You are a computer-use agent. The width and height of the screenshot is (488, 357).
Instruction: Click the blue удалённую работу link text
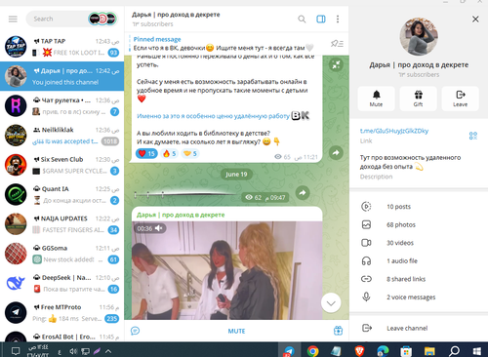pos(213,116)
